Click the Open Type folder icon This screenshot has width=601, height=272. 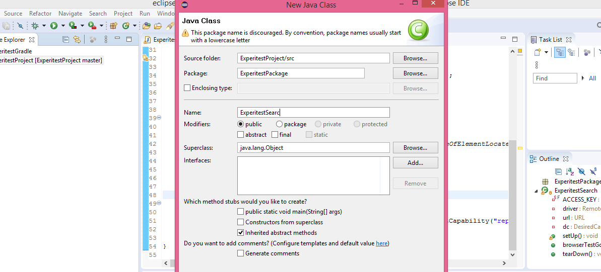[x=146, y=26]
